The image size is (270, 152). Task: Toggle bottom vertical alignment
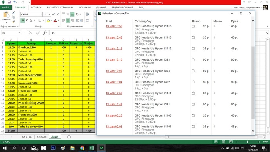72,14
